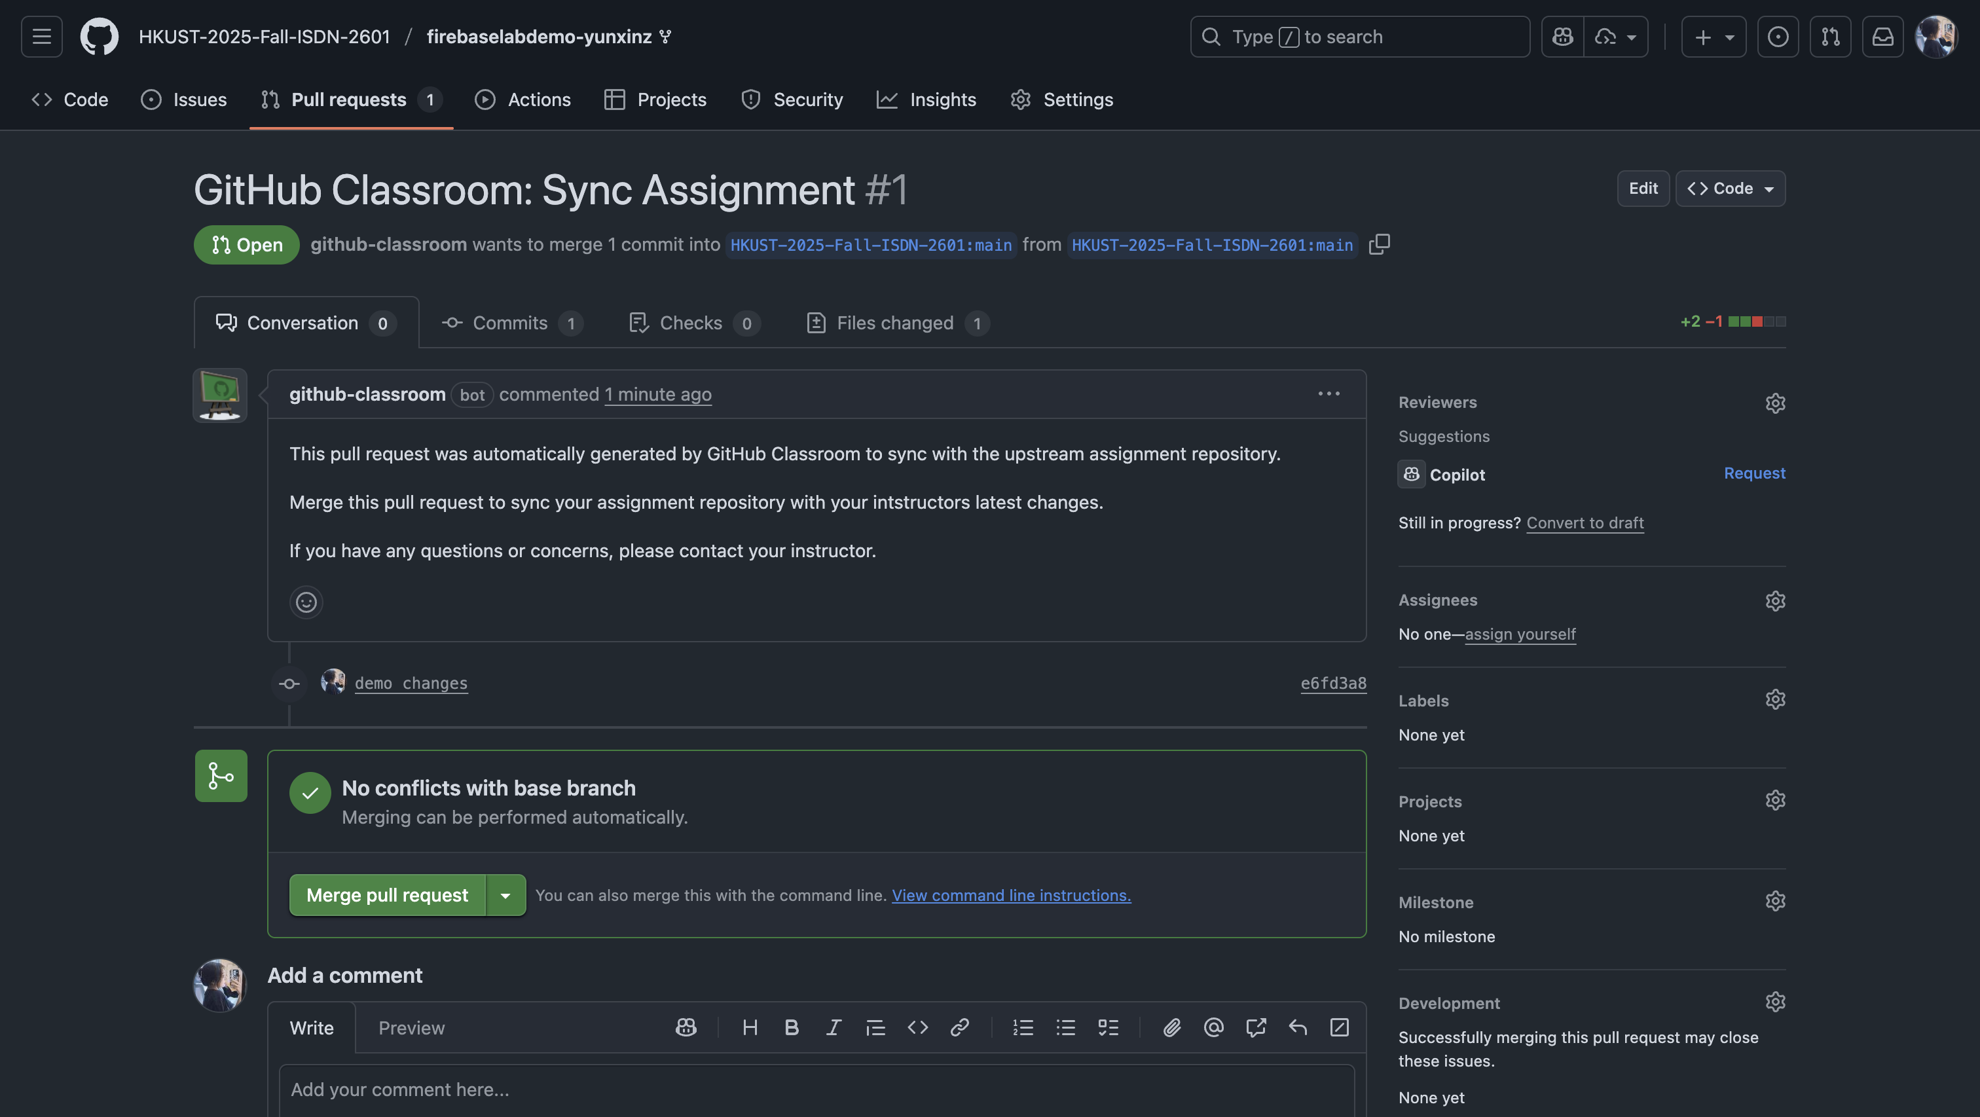
Task: Copy the head branch name icon
Action: click(x=1379, y=244)
